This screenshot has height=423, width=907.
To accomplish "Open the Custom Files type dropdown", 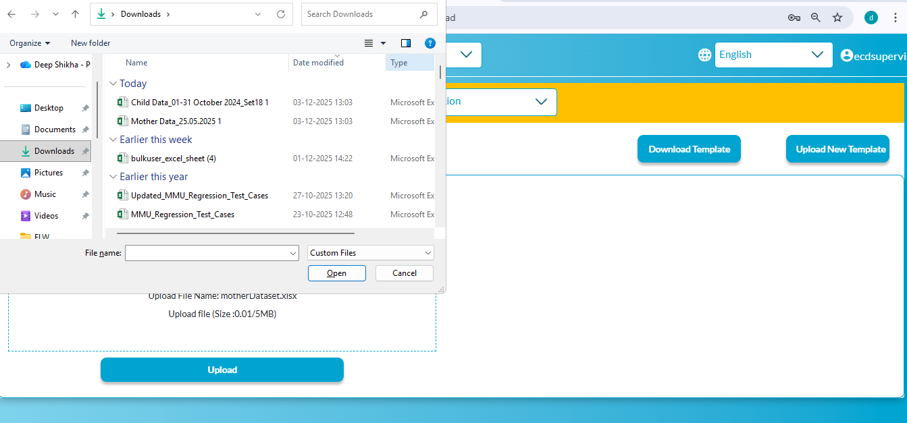I will (x=370, y=253).
